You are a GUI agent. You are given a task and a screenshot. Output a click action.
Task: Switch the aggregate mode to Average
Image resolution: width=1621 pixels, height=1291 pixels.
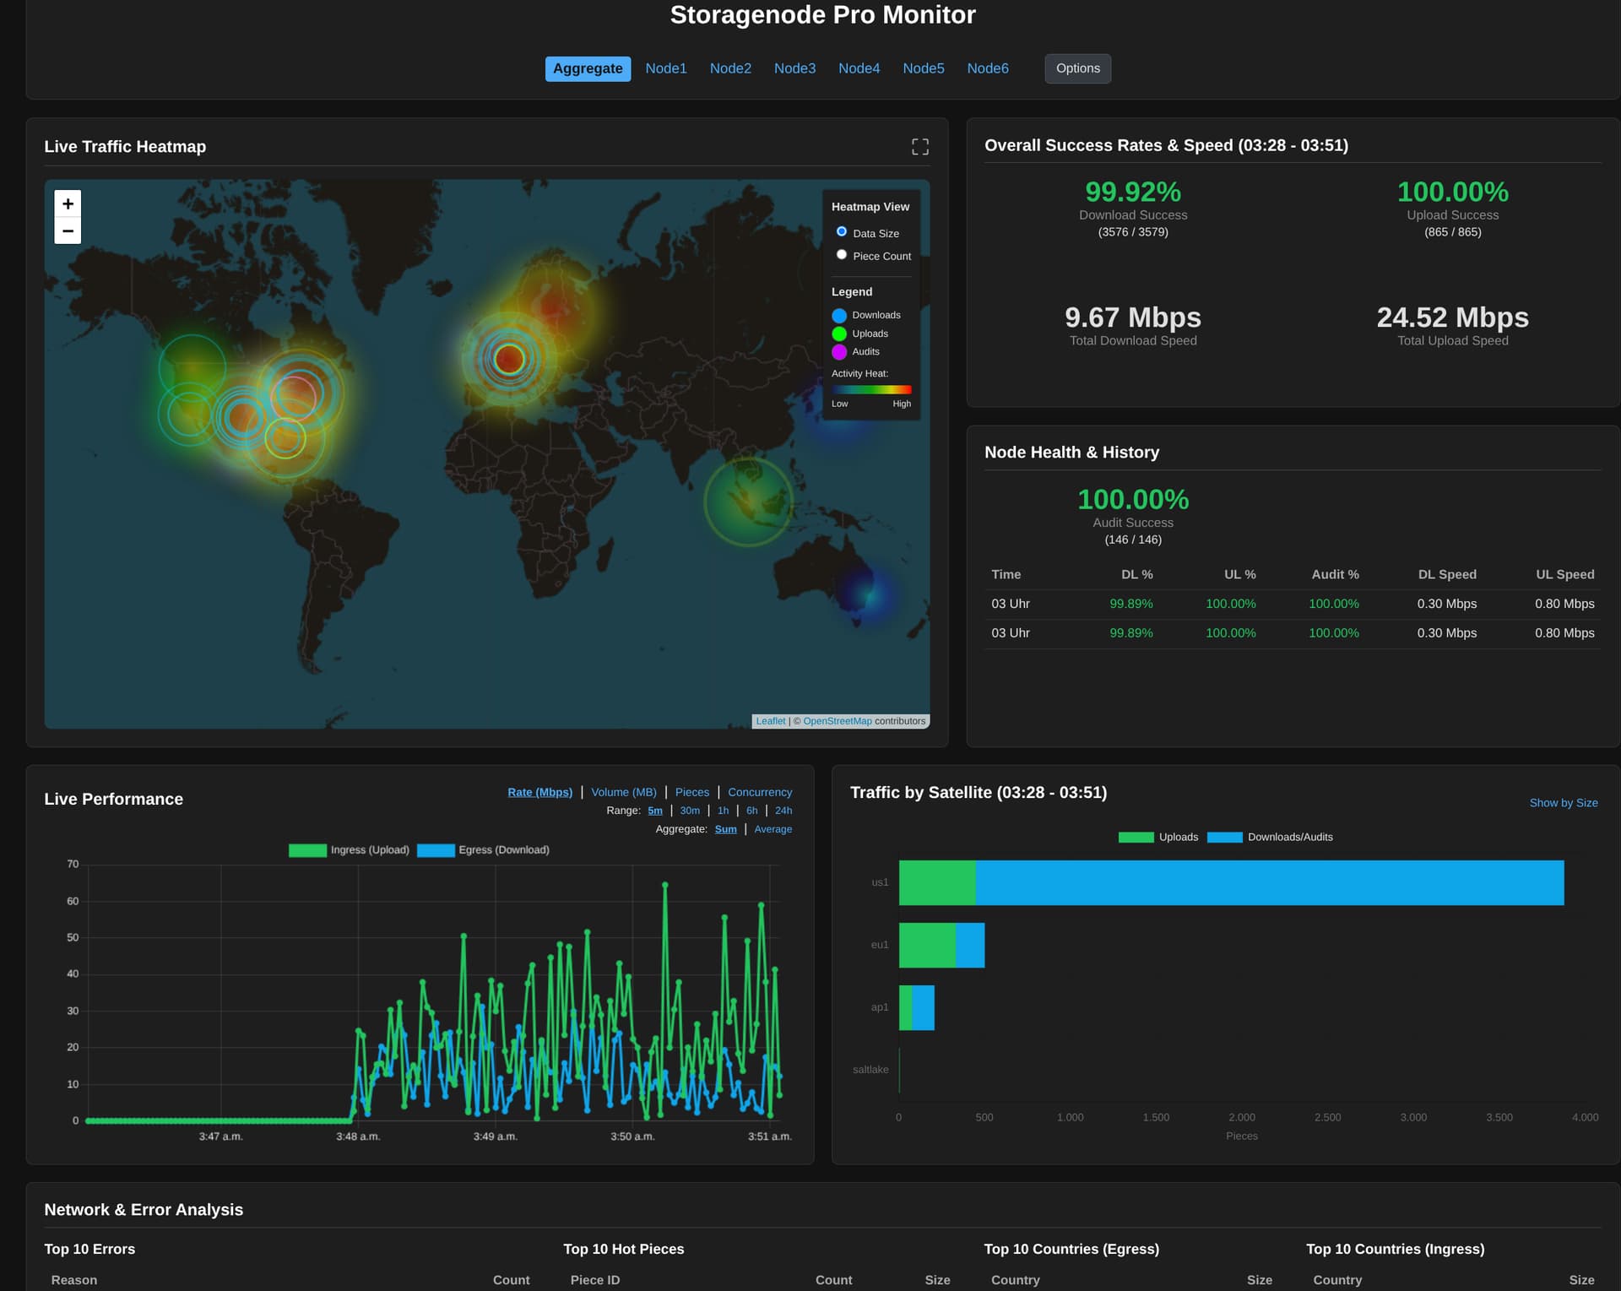pos(773,829)
